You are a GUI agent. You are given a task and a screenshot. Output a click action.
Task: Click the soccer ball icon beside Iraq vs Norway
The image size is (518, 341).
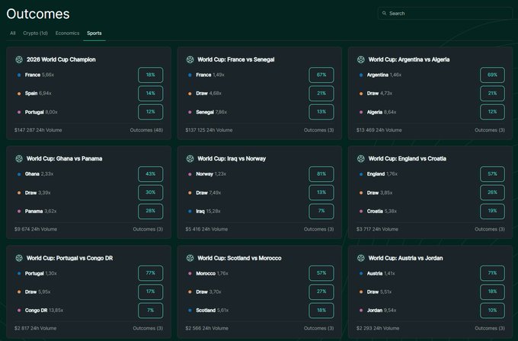(190, 158)
